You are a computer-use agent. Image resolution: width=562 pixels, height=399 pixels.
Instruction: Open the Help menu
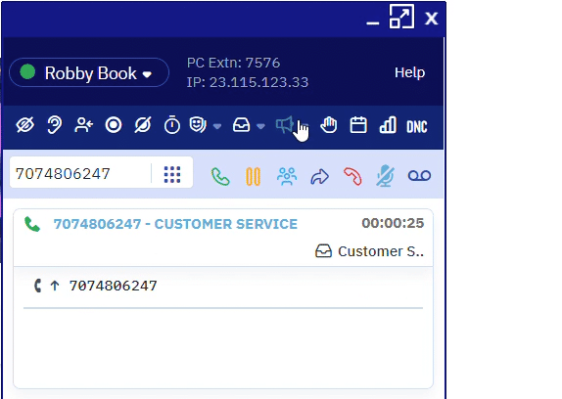(x=409, y=72)
